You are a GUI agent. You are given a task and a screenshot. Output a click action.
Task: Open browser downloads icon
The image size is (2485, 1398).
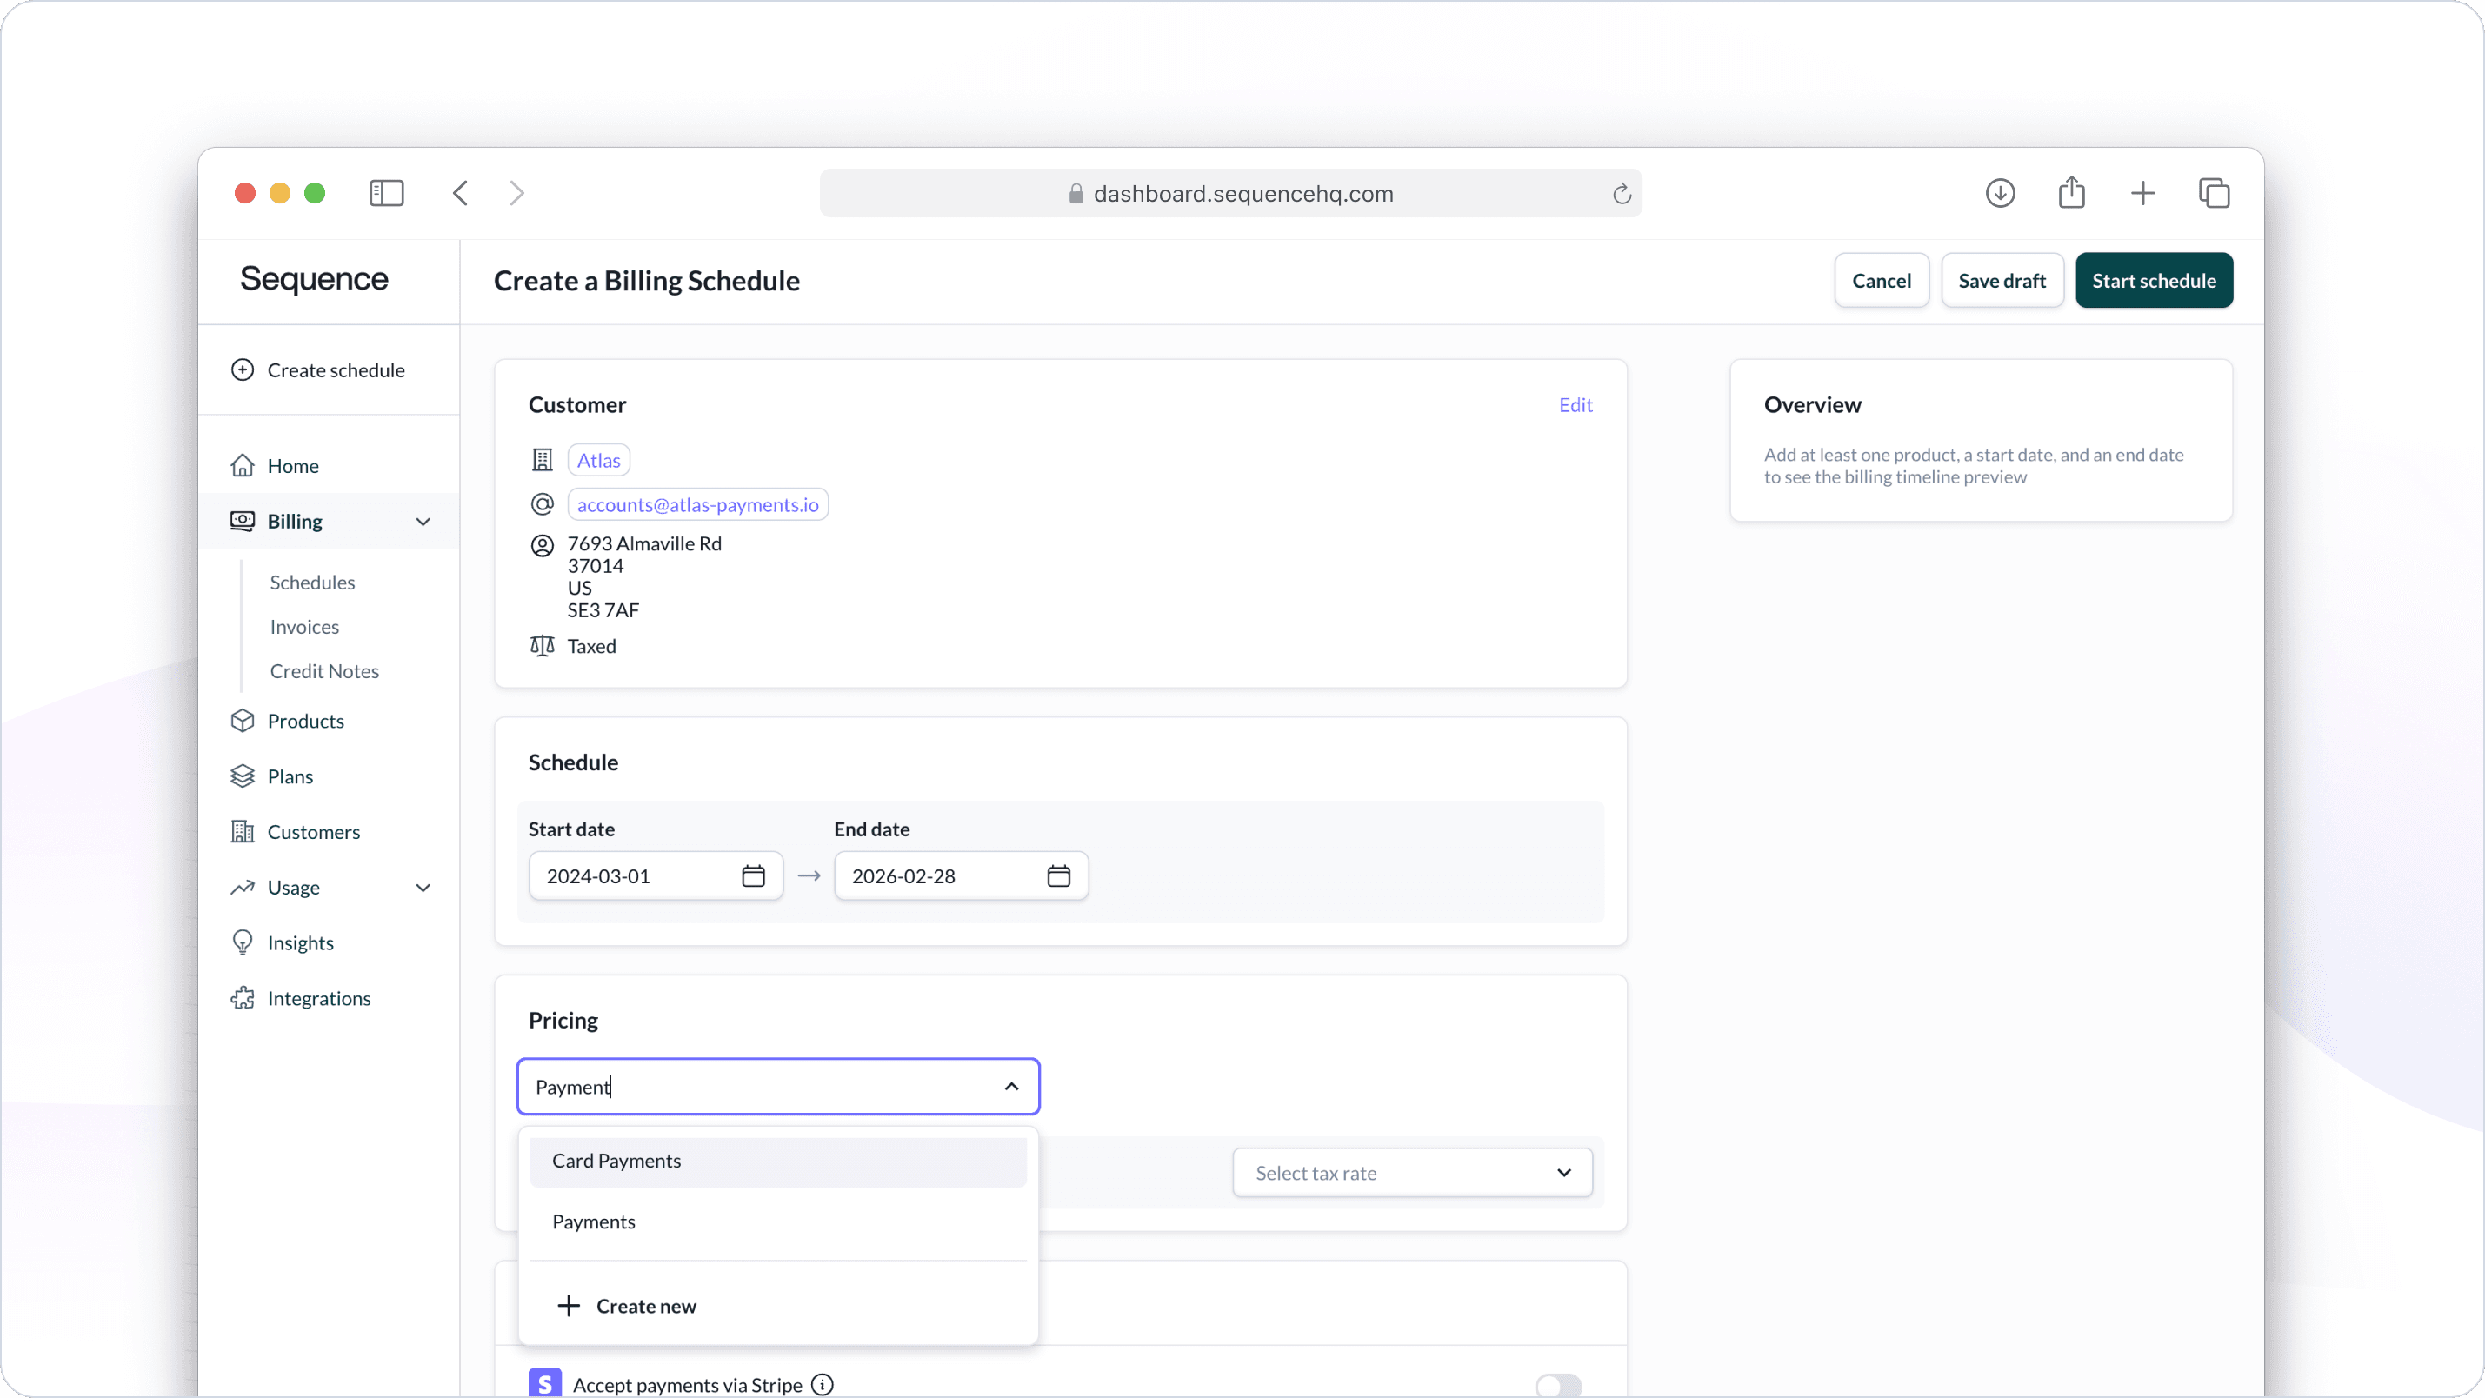coord(2000,193)
